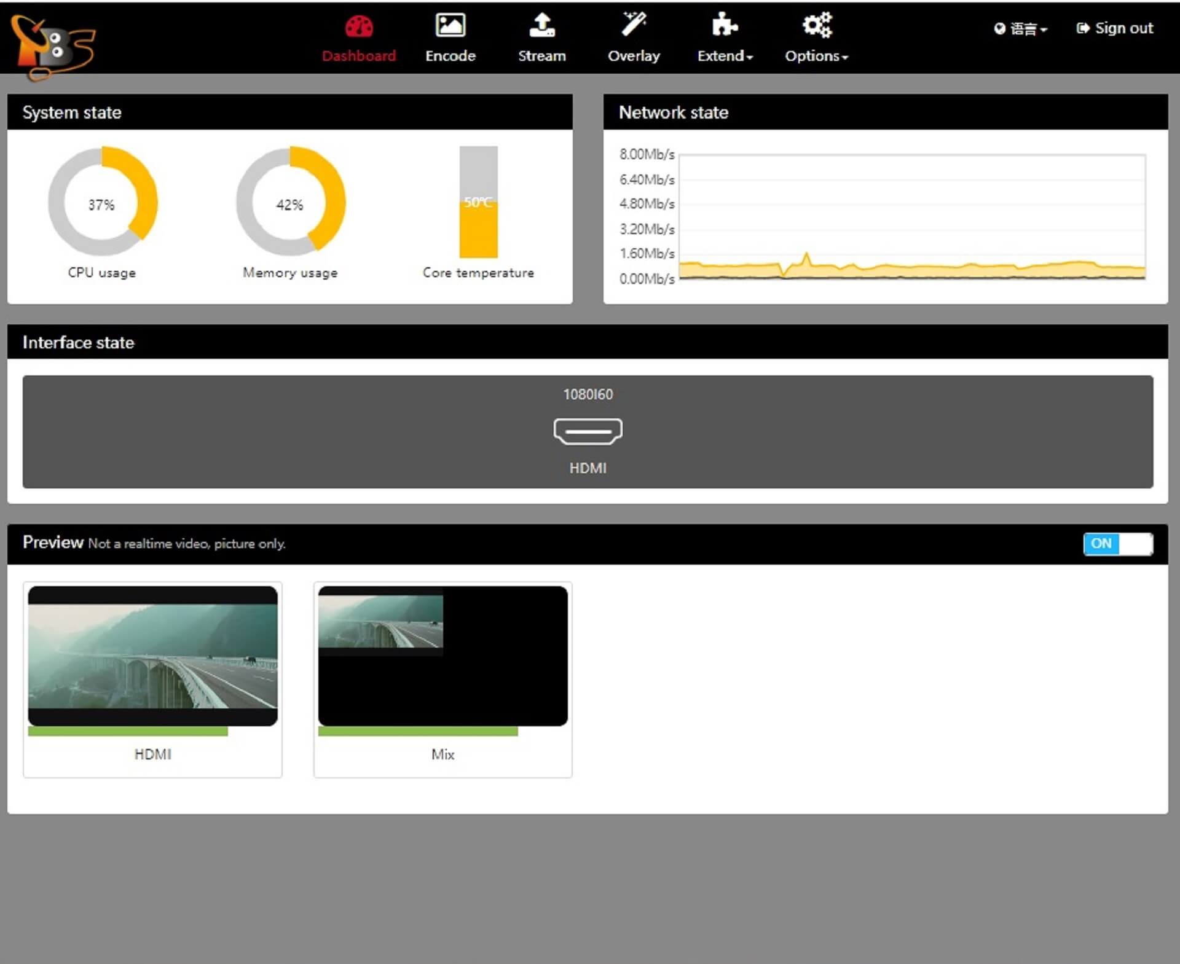Expand the Options dropdown menu
This screenshot has width=1180, height=964.
816,56
